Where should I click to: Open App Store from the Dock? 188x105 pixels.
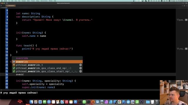(75, 102)
